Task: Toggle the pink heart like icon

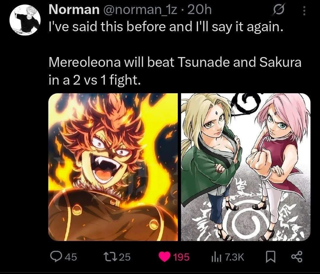Action: (165, 257)
